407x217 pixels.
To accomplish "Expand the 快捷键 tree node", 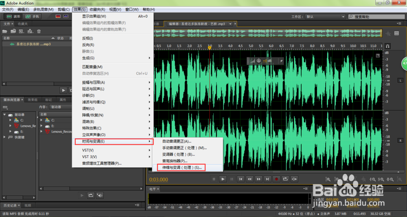I will (4, 137).
